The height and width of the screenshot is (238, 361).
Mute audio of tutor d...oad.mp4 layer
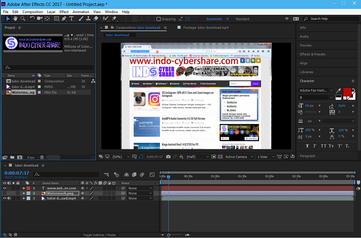point(9,198)
